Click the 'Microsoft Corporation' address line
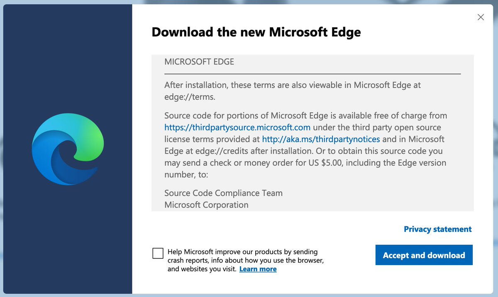This screenshot has width=498, height=297. point(206,205)
